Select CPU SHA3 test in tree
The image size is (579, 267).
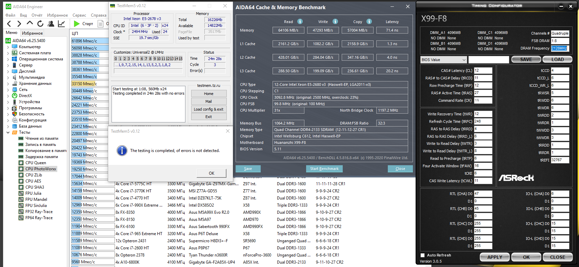pyautogui.click(x=35, y=187)
